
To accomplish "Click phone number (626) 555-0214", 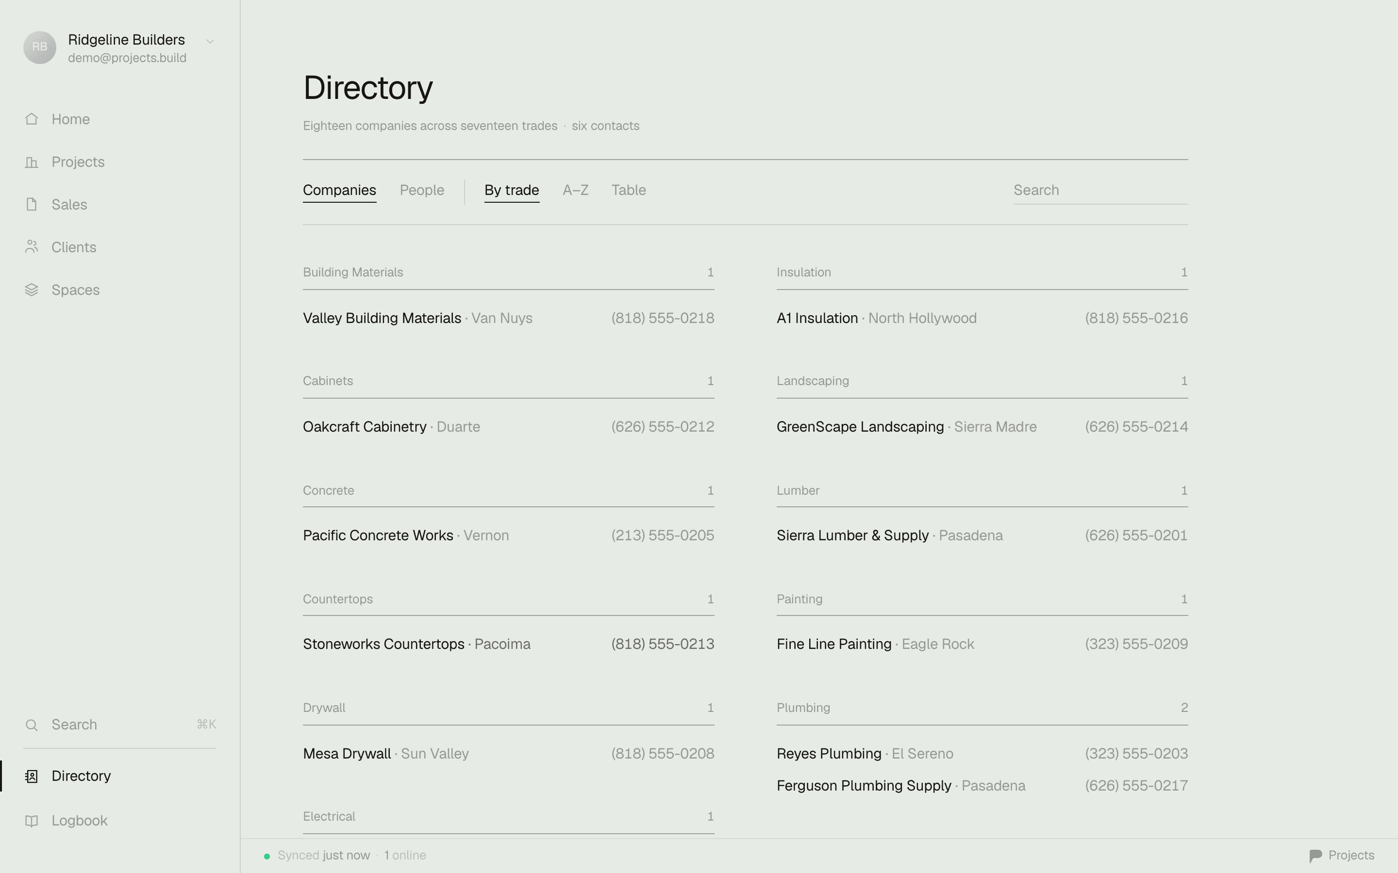I will tap(1136, 427).
